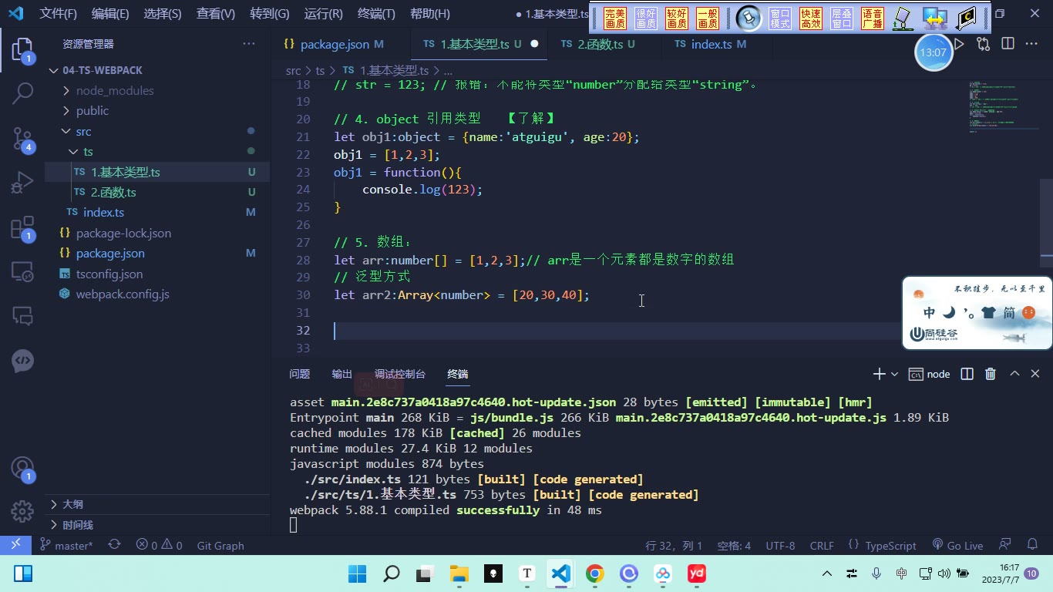This screenshot has height=592, width=1053.
Task: Open new terminal launch profile dropdown
Action: [x=894, y=374]
